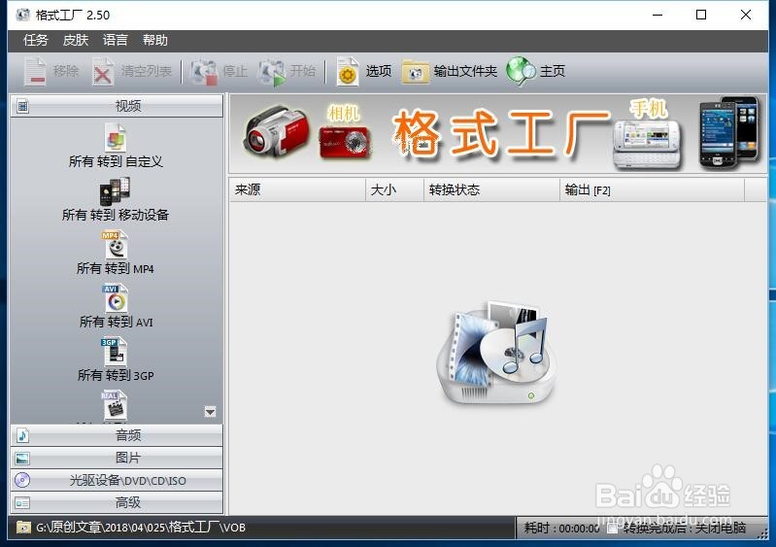Click the video camcorder banner image
The height and width of the screenshot is (547, 776).
[x=276, y=130]
